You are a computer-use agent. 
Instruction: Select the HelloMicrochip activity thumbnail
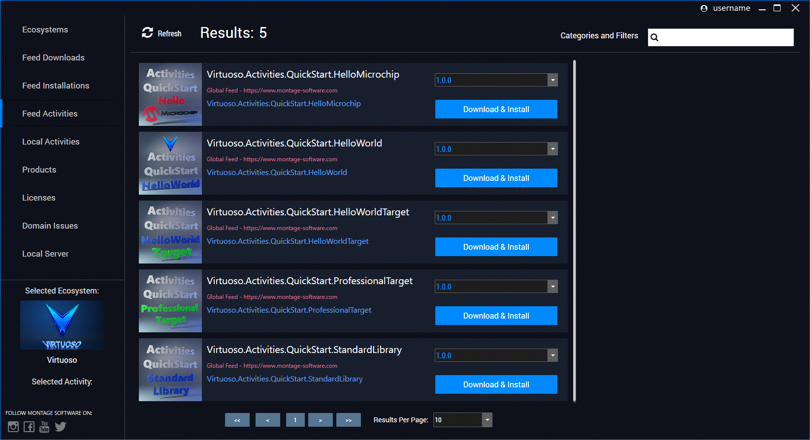(170, 94)
